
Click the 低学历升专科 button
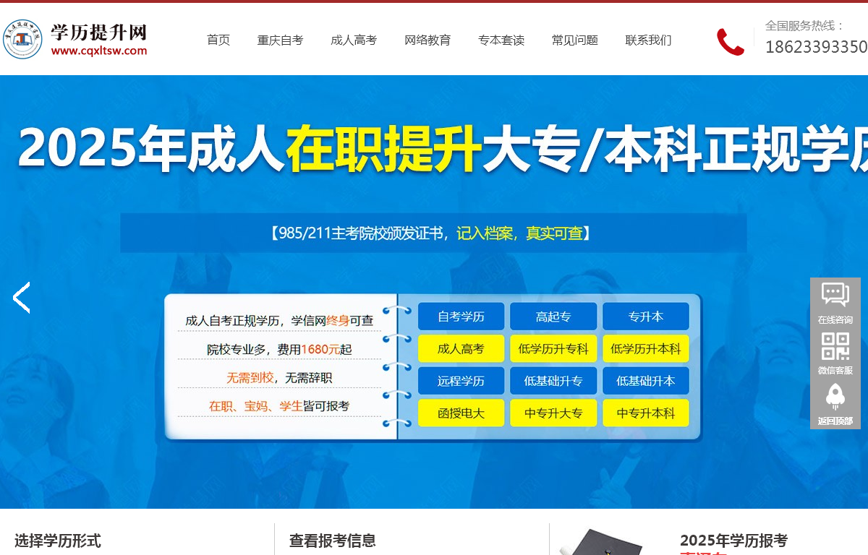(x=553, y=348)
